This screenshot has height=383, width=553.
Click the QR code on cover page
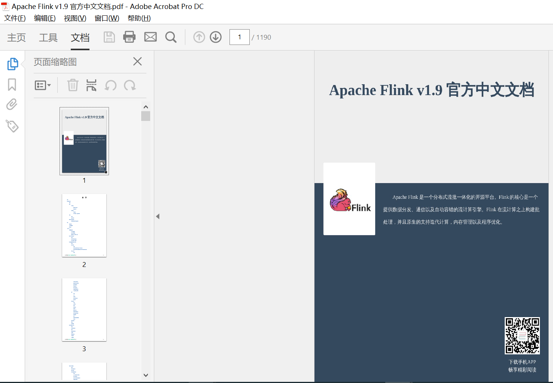tap(522, 336)
